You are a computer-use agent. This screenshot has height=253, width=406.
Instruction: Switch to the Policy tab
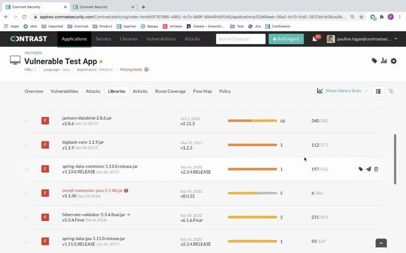click(x=225, y=91)
